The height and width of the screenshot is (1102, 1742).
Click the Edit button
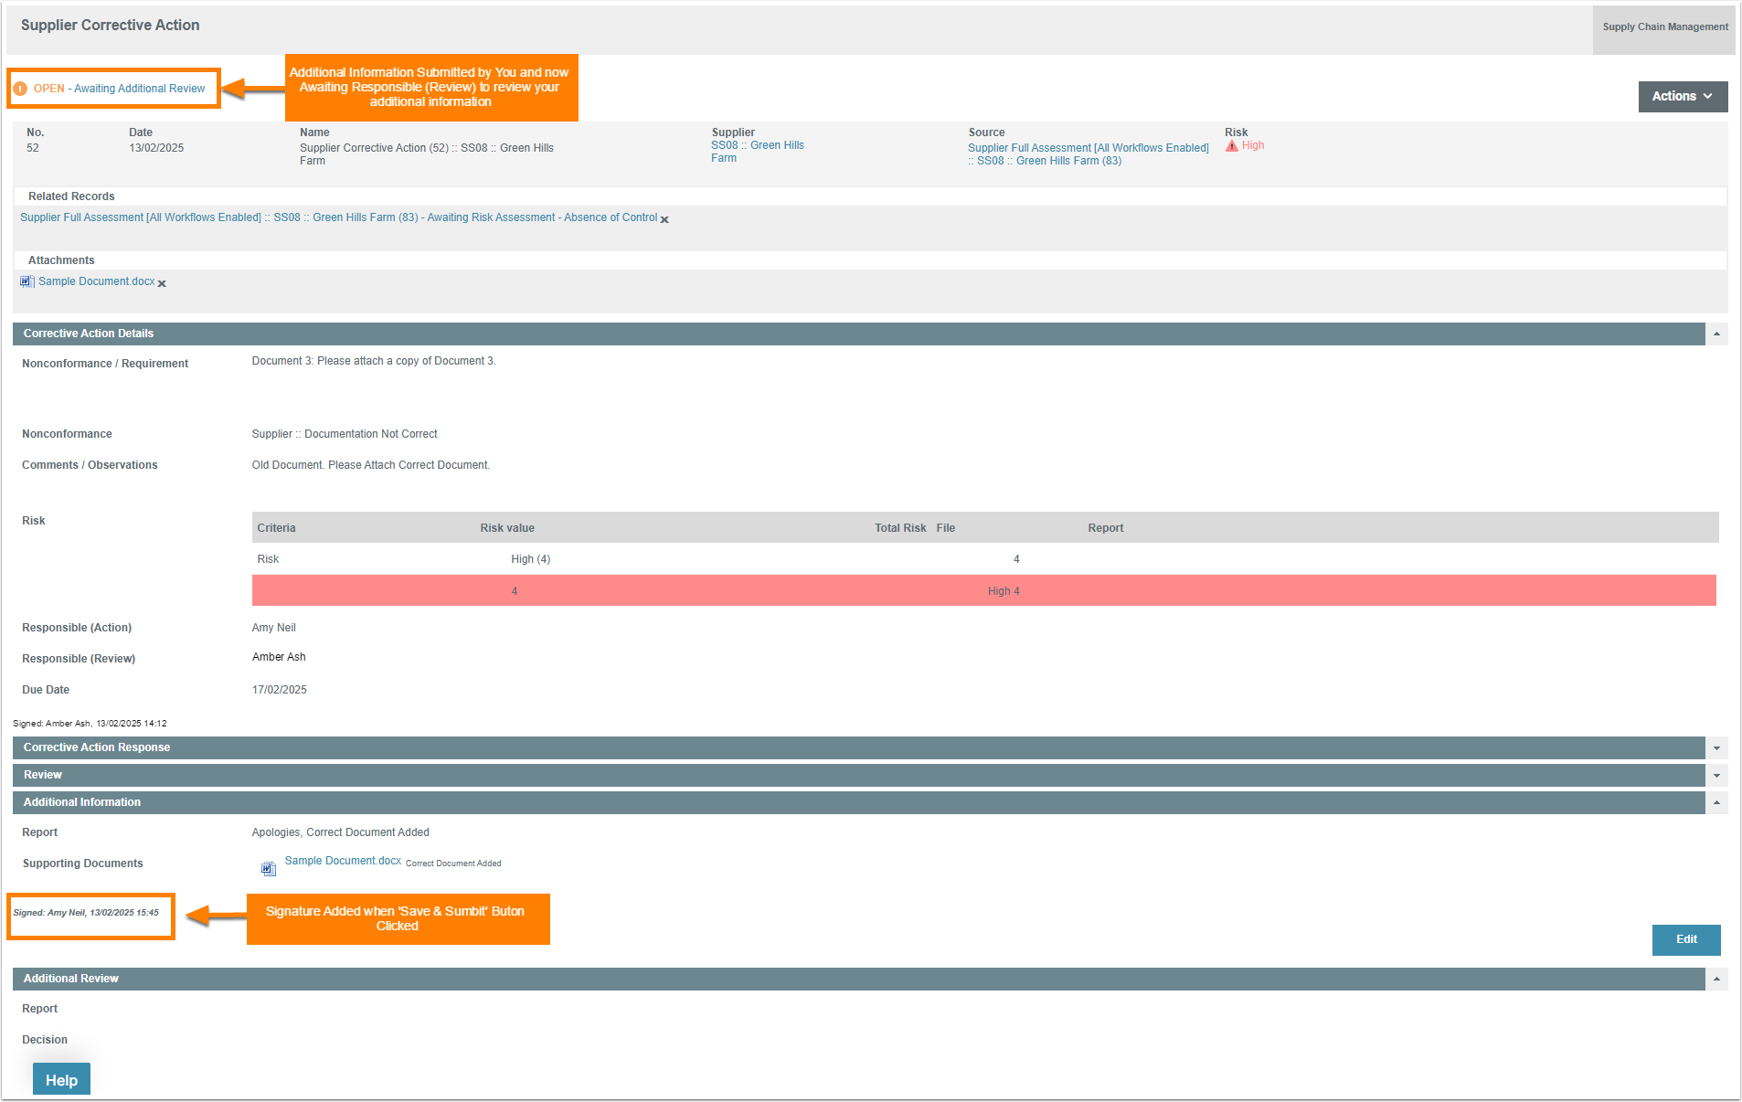click(x=1685, y=939)
